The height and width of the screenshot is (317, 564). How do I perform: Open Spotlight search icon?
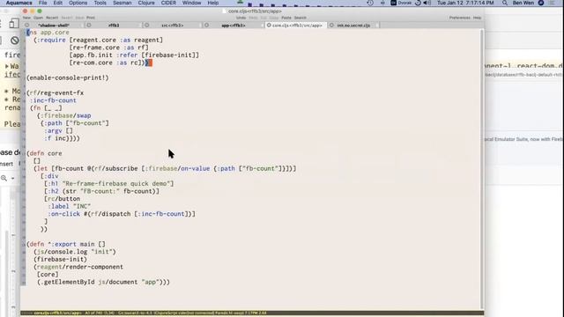click(505, 3)
